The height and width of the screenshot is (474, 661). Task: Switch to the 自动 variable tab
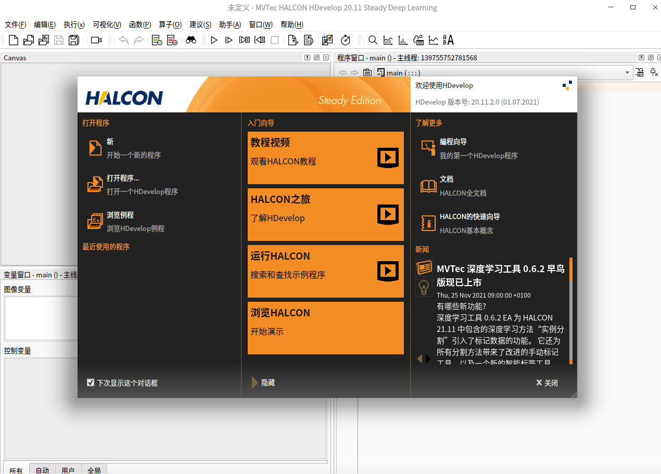pyautogui.click(x=42, y=469)
